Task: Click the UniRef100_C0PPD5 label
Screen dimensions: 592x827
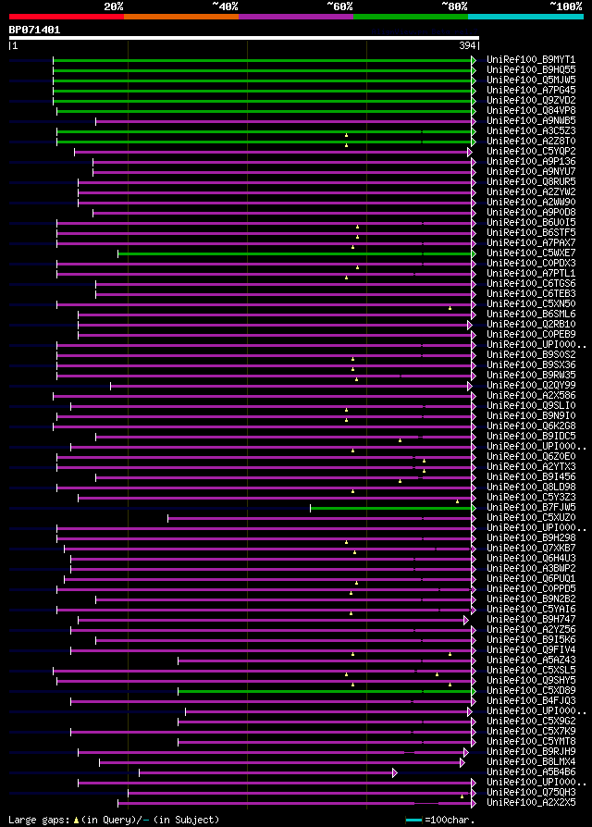Action: pyautogui.click(x=531, y=589)
